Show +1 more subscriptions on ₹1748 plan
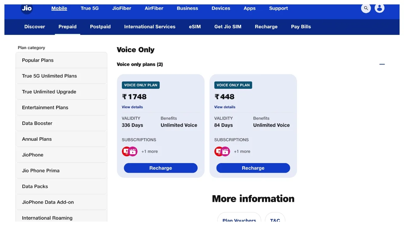Viewport: 404px width, 226px height. (x=150, y=151)
